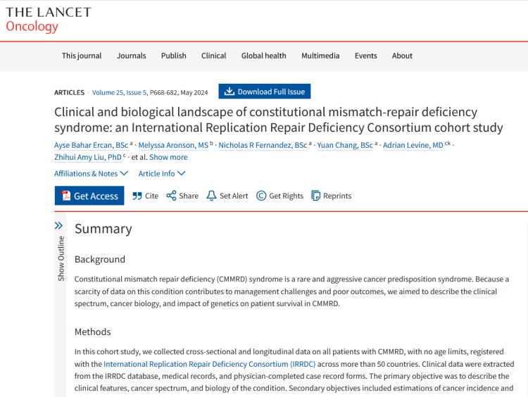Follow the International Replication Repair Deficiency Consortium link

(x=209, y=364)
